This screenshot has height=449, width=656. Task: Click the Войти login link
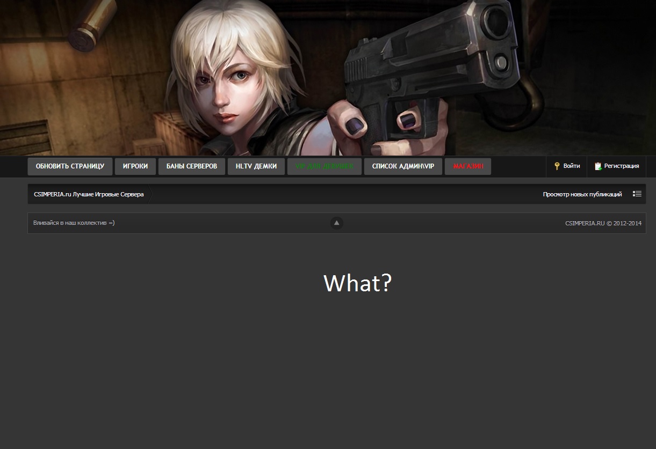[572, 166]
